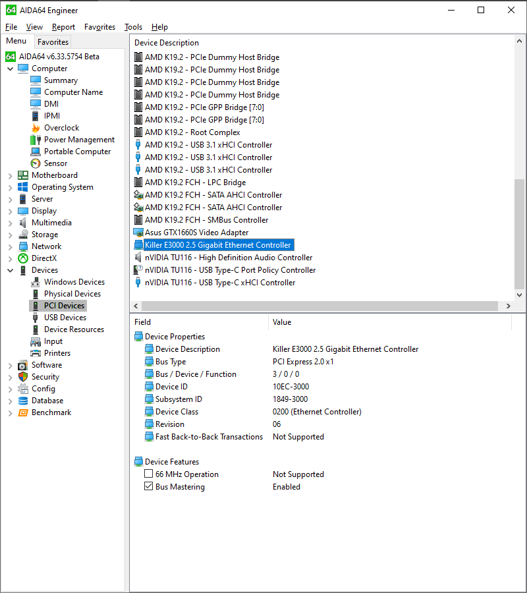Screen dimensions: 527x593
Task: Click the Asus GTX1660S Video Adapter icon
Action: click(139, 233)
